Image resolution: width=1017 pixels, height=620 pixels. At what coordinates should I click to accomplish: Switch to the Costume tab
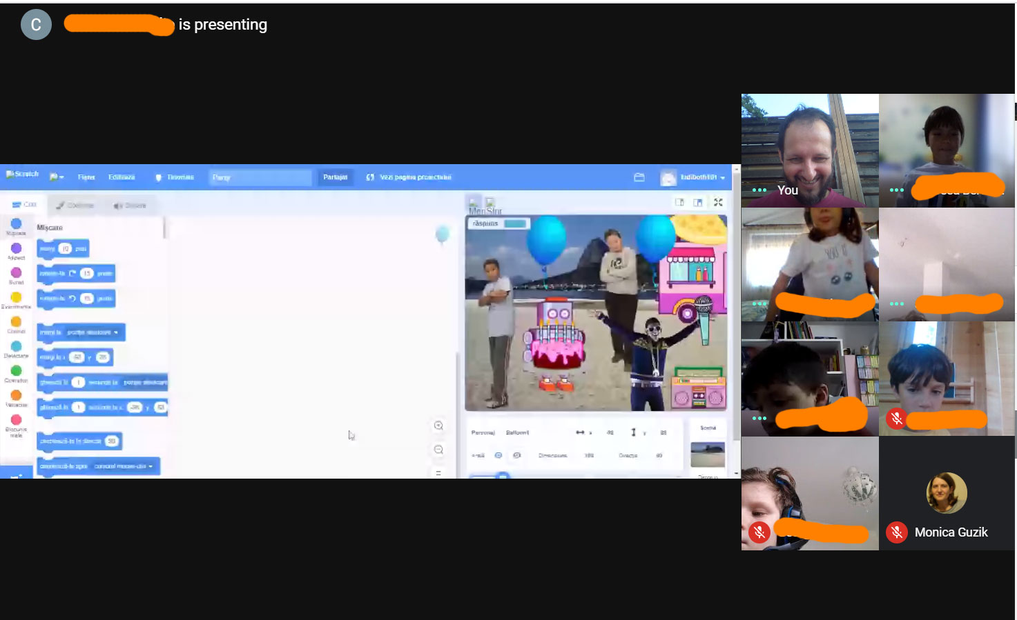point(75,205)
